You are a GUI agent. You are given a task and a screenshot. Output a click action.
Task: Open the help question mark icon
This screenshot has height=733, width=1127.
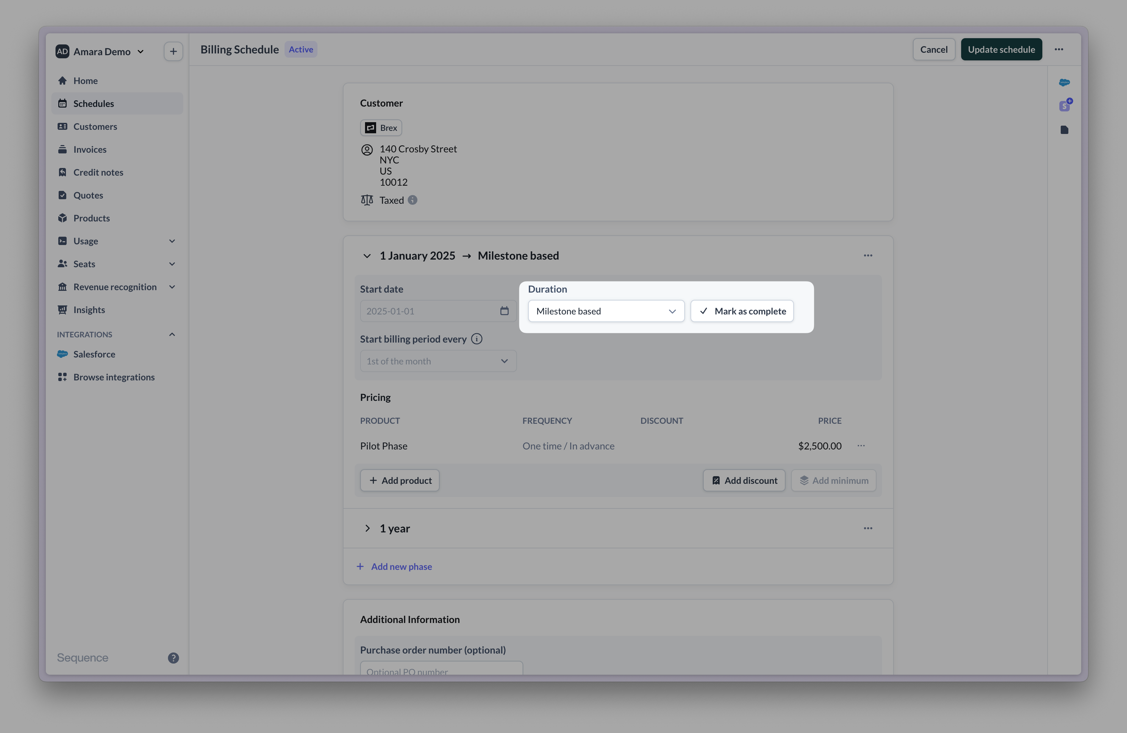(x=173, y=658)
